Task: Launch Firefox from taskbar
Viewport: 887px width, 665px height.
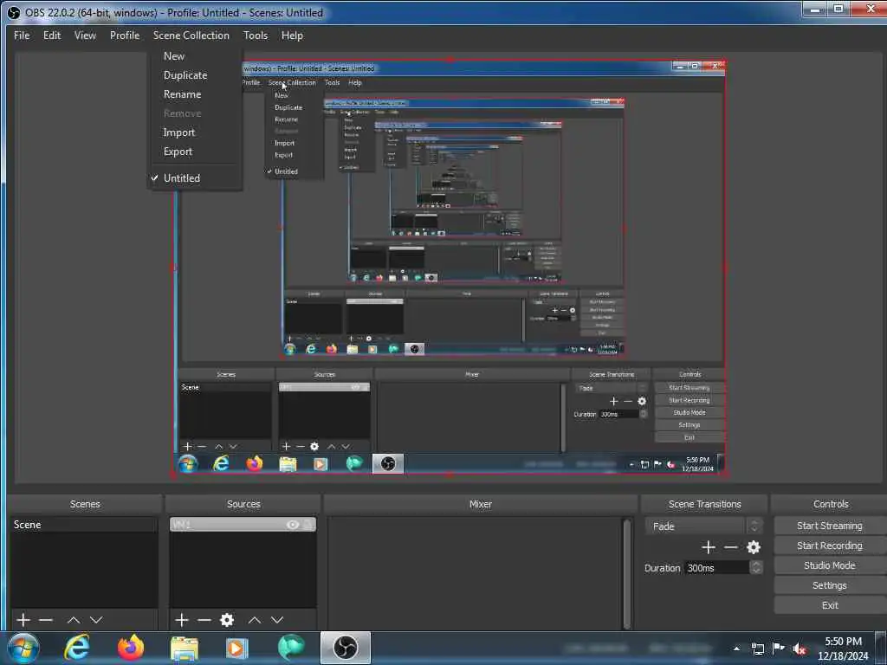Action: (130, 648)
